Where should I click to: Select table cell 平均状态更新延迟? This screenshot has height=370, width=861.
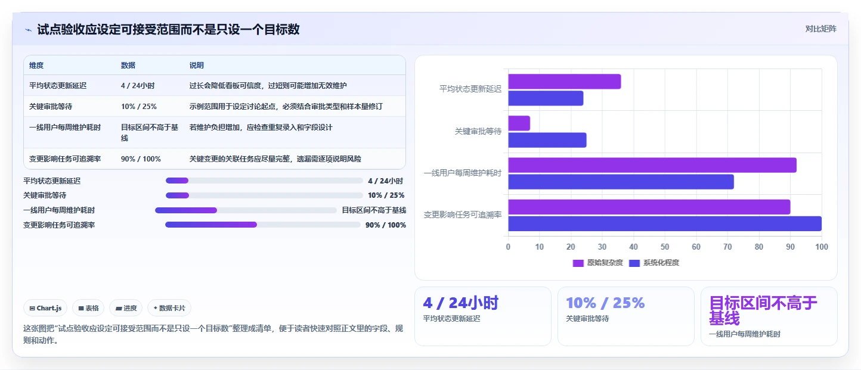(58, 86)
